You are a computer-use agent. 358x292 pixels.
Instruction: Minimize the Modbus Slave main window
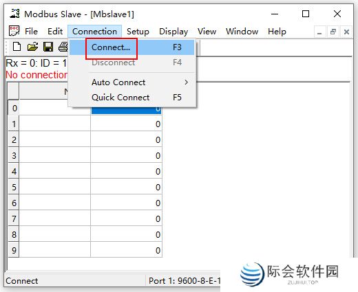pyautogui.click(x=275, y=14)
